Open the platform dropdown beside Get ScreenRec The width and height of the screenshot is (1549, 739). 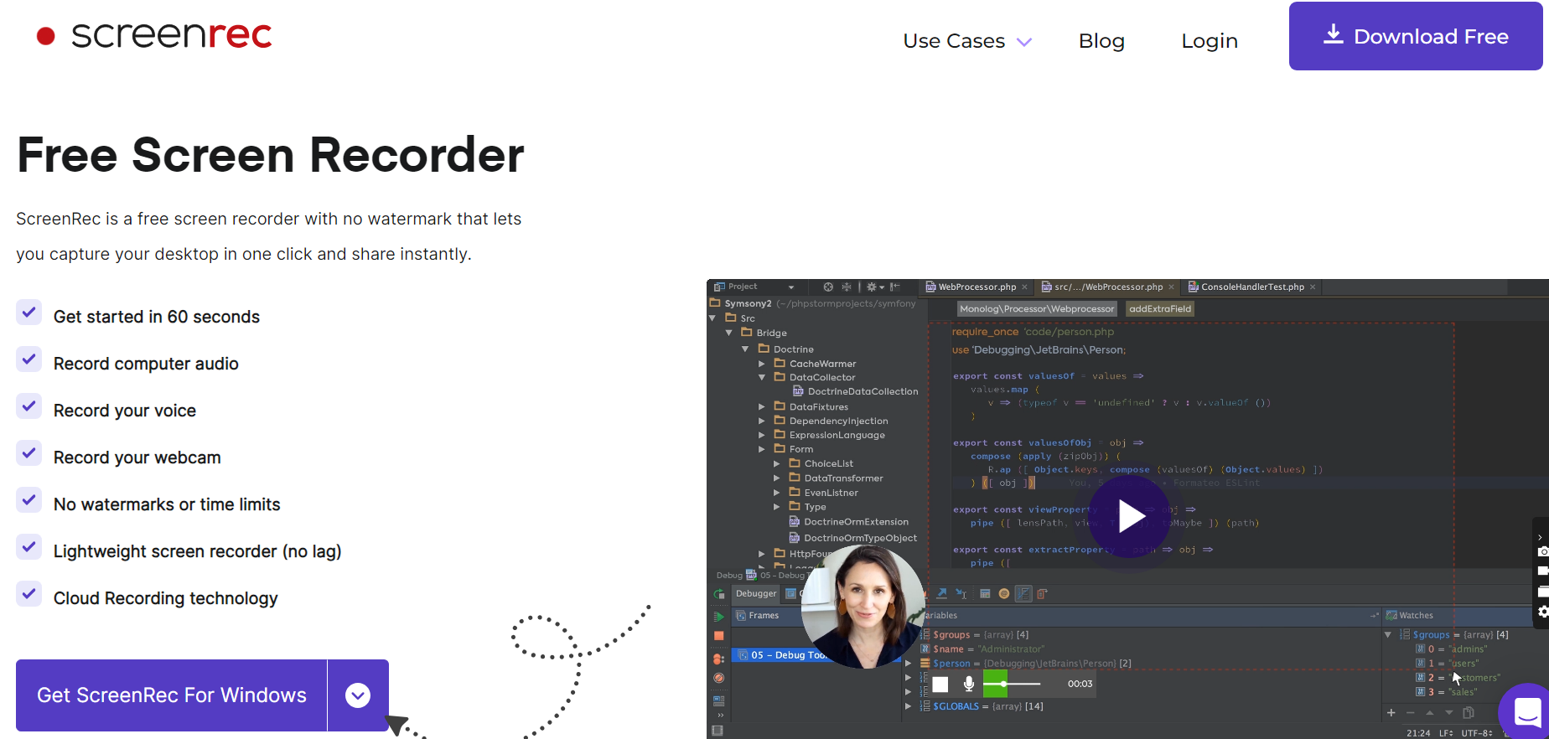(358, 695)
